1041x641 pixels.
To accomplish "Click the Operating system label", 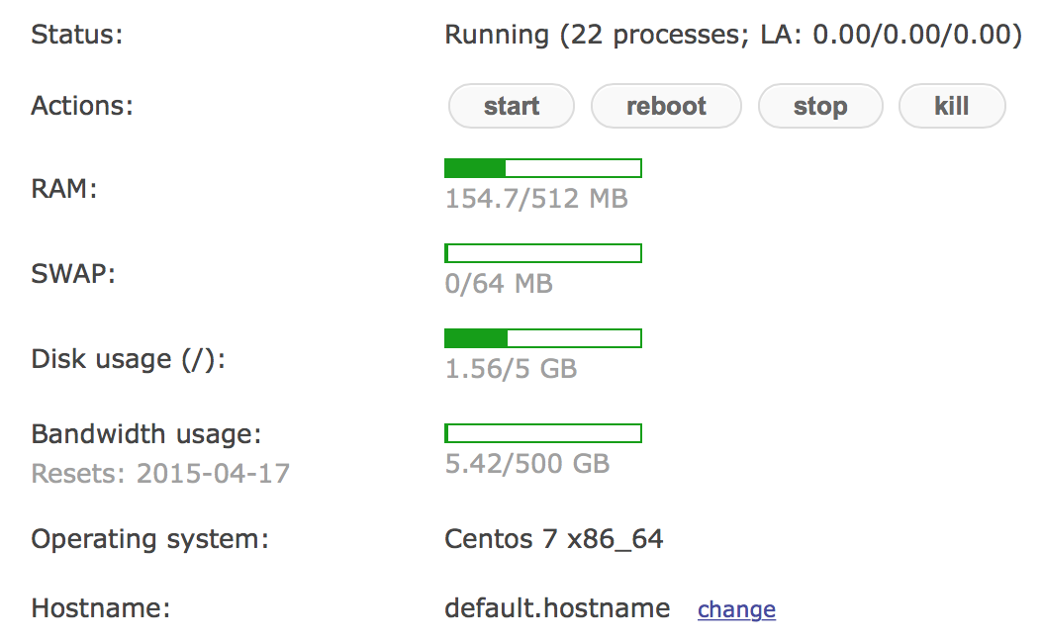I will (150, 539).
